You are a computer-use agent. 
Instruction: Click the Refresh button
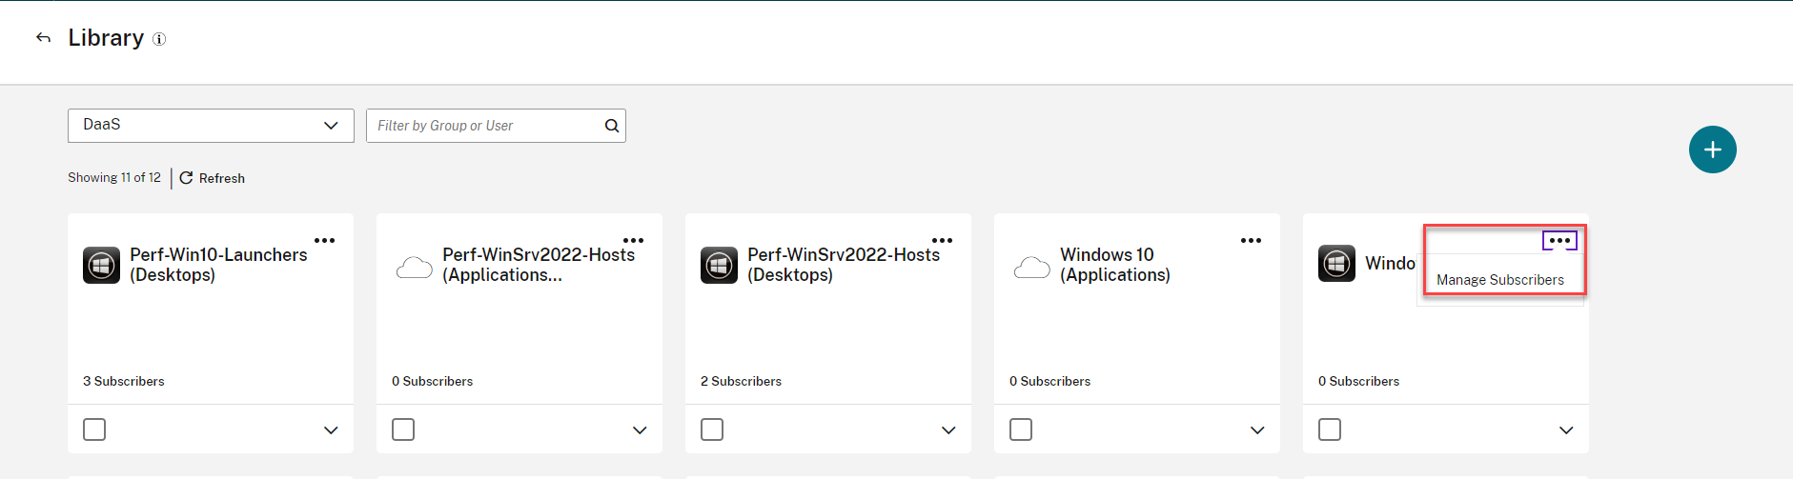[213, 178]
